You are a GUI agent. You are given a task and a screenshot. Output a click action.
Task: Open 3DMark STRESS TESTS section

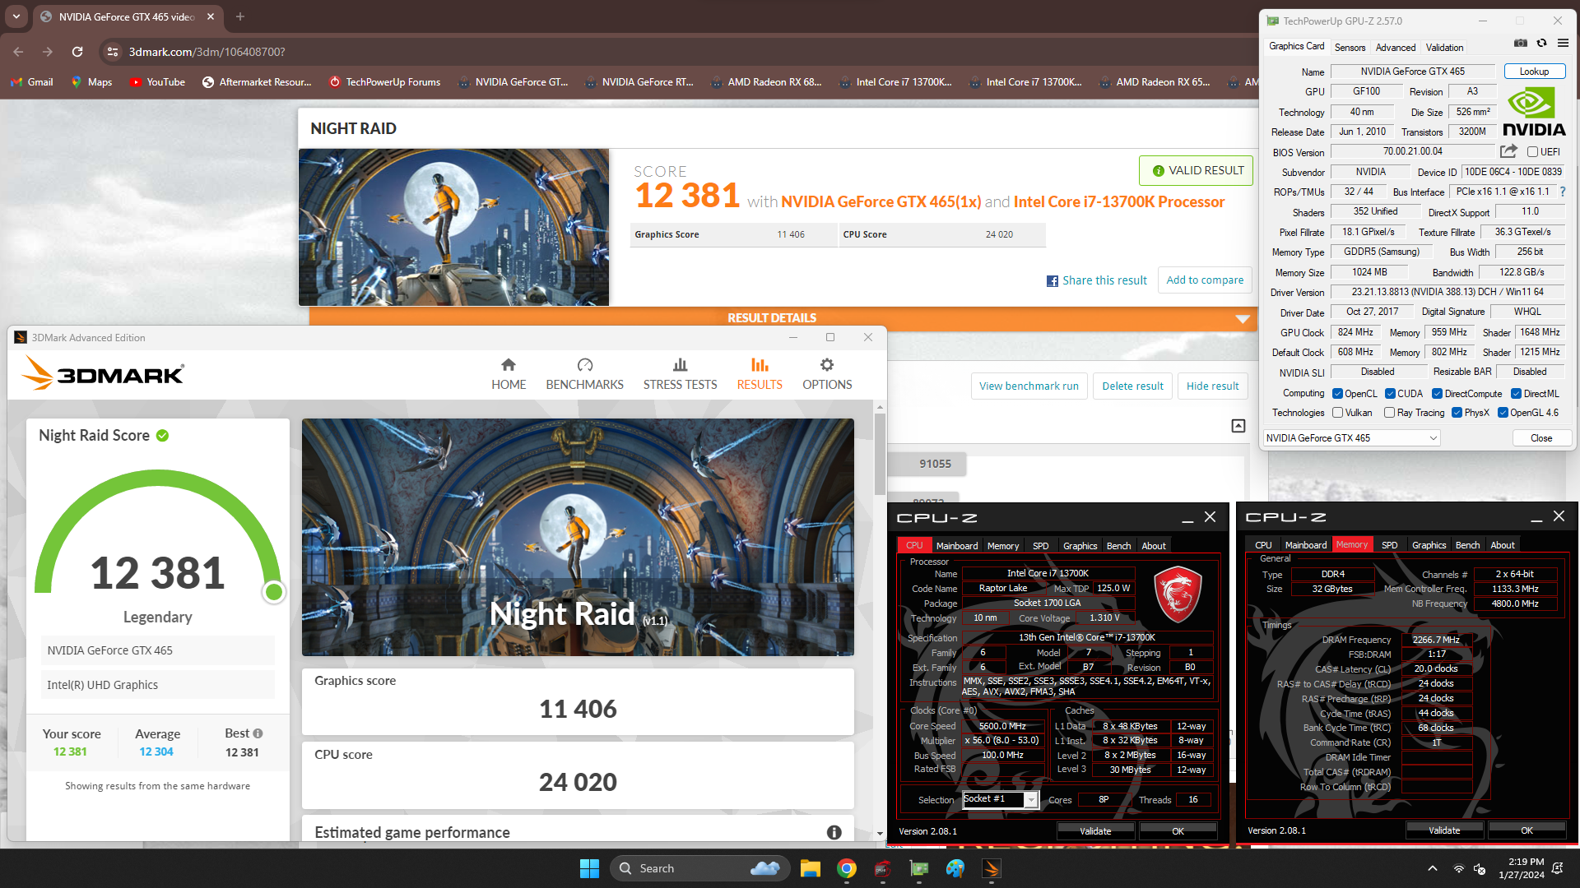click(x=680, y=374)
